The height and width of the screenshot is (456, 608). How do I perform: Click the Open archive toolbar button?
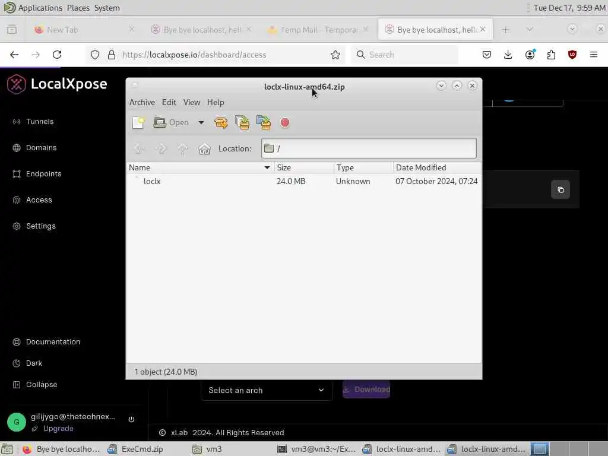pyautogui.click(x=171, y=122)
